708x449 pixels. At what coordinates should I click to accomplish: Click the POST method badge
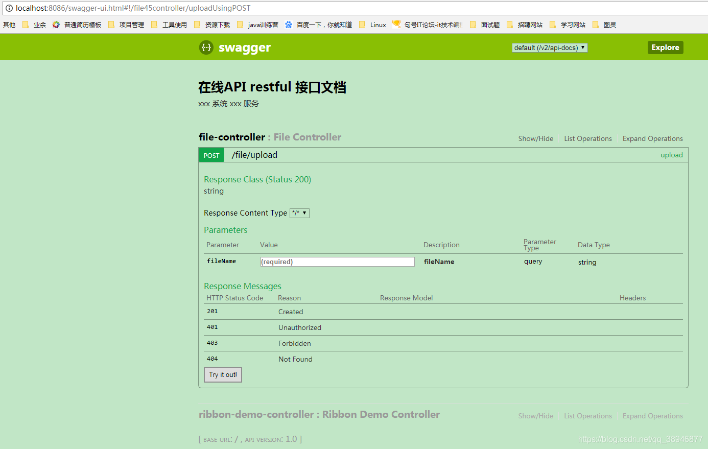tap(211, 155)
